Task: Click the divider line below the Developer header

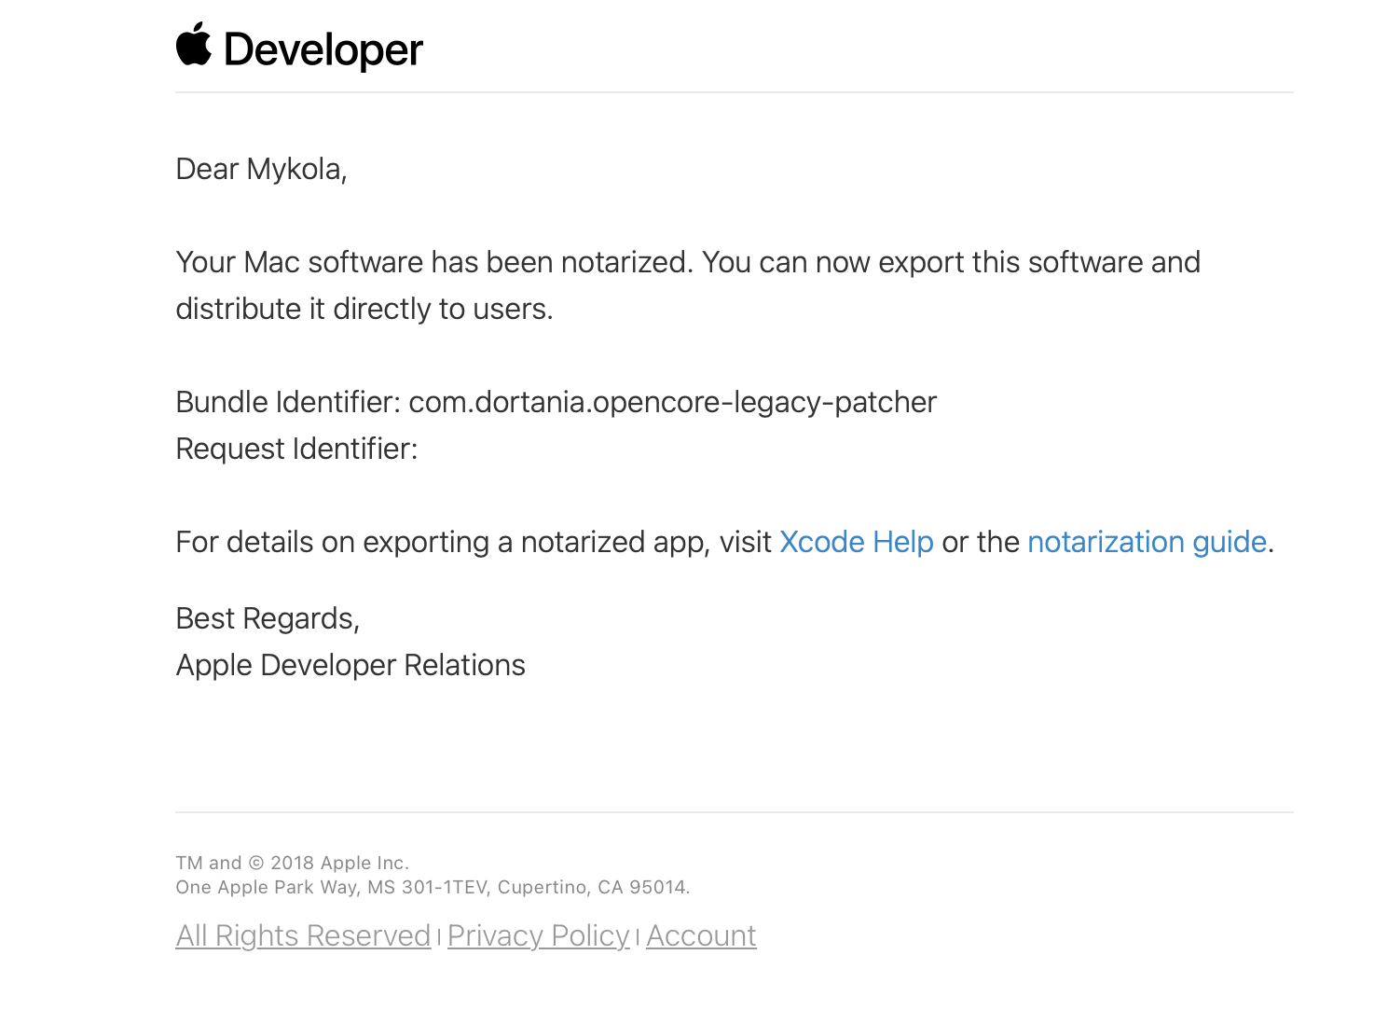Action: tap(734, 92)
